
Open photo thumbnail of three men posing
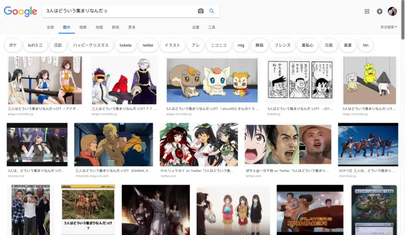click(x=31, y=210)
